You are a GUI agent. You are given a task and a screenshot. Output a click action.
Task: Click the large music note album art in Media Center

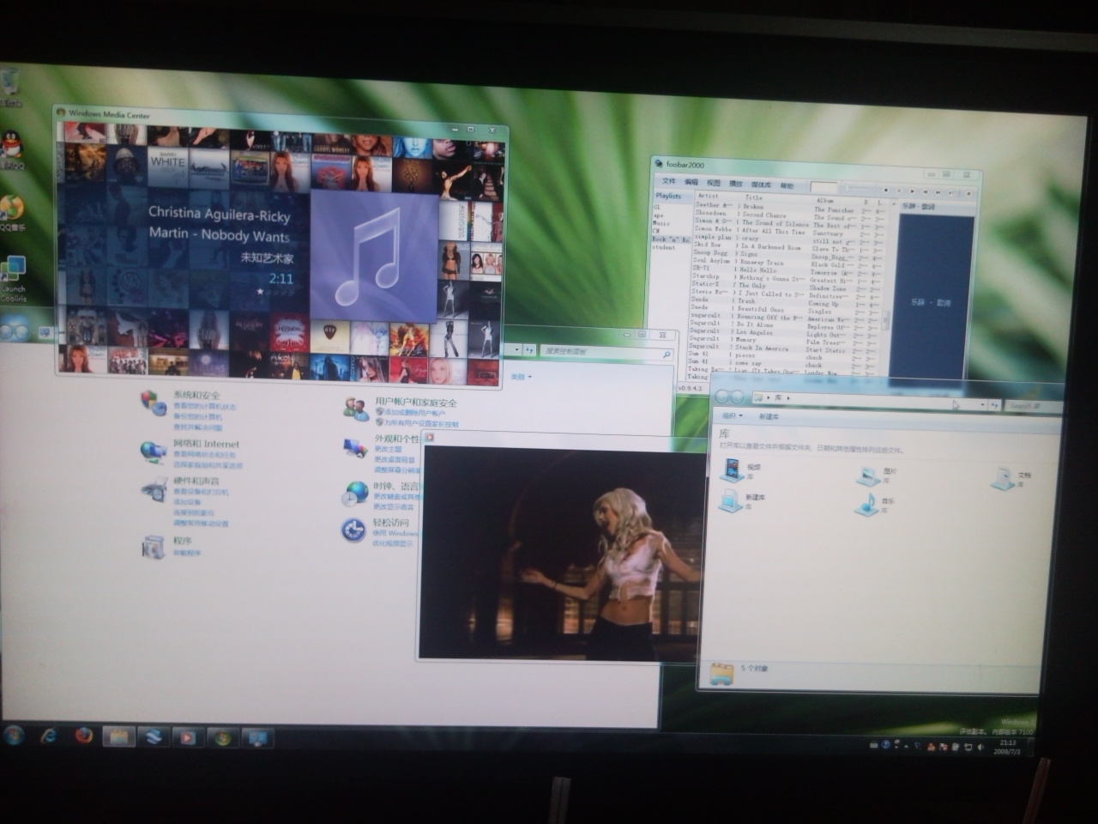coord(374,257)
